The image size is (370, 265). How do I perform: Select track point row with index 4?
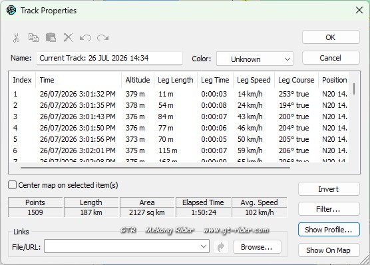[179, 128]
